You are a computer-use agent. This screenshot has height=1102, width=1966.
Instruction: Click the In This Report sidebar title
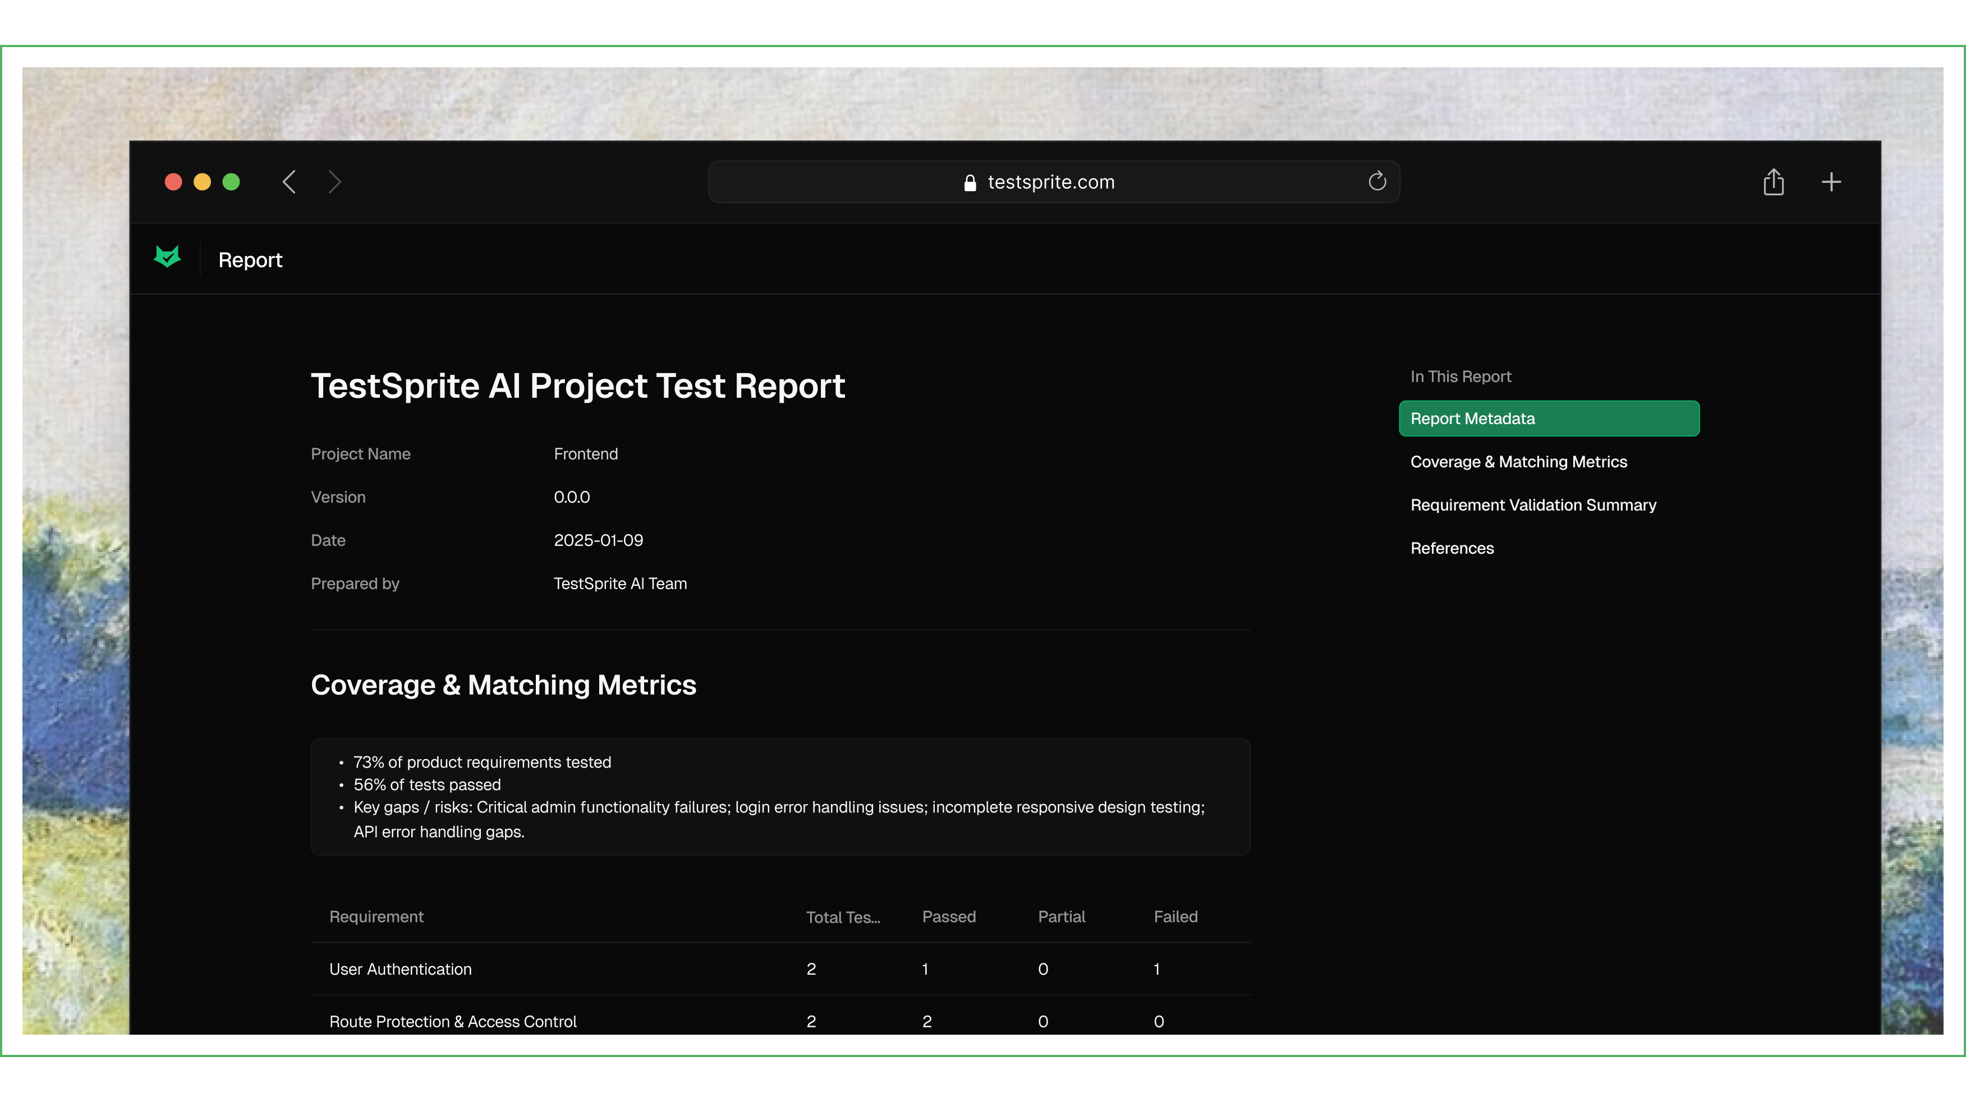point(1460,376)
